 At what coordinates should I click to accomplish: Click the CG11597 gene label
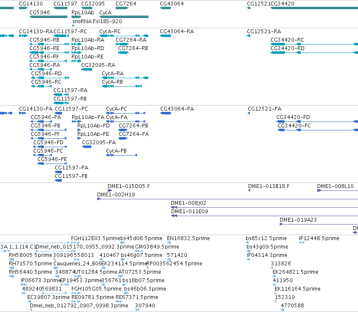(65, 4)
